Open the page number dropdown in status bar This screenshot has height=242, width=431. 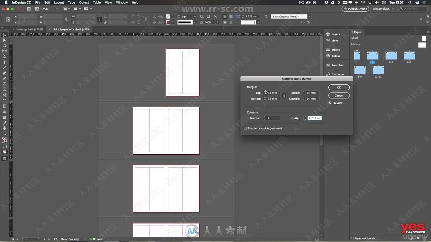coord(39,239)
